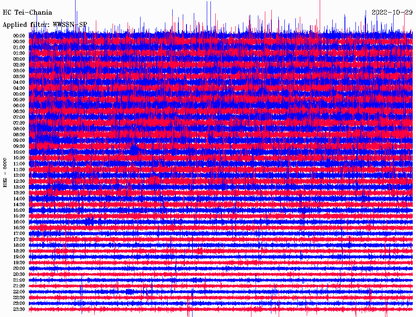416x317 pixels.
Task: Select the 04:30 time label
Action: coord(19,88)
